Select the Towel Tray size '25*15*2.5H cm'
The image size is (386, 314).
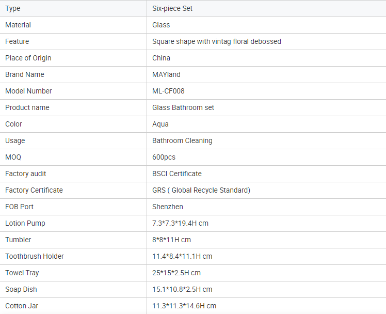pyautogui.click(x=176, y=273)
